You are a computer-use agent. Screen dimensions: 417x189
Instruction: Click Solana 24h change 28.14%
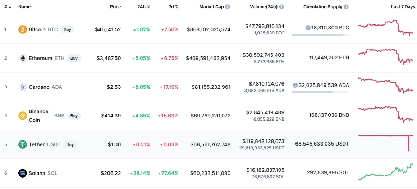[140, 173]
